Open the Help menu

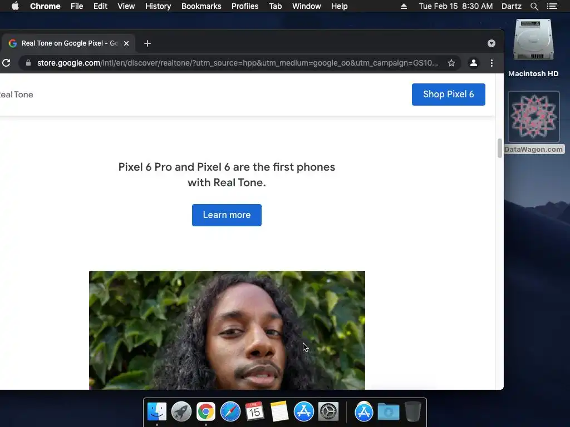point(339,6)
